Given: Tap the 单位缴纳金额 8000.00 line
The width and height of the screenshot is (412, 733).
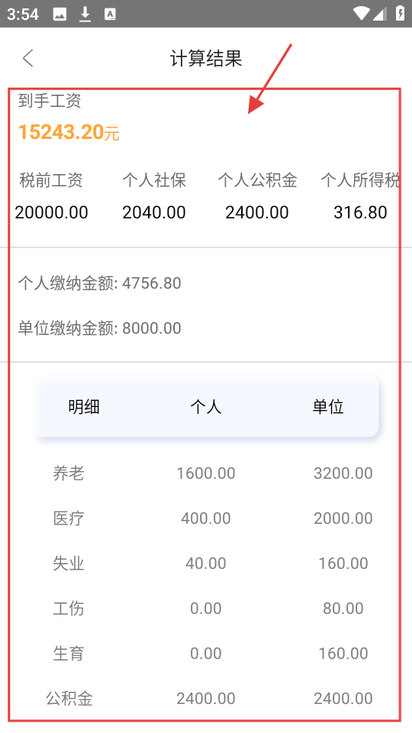Looking at the screenshot, I should [x=99, y=328].
